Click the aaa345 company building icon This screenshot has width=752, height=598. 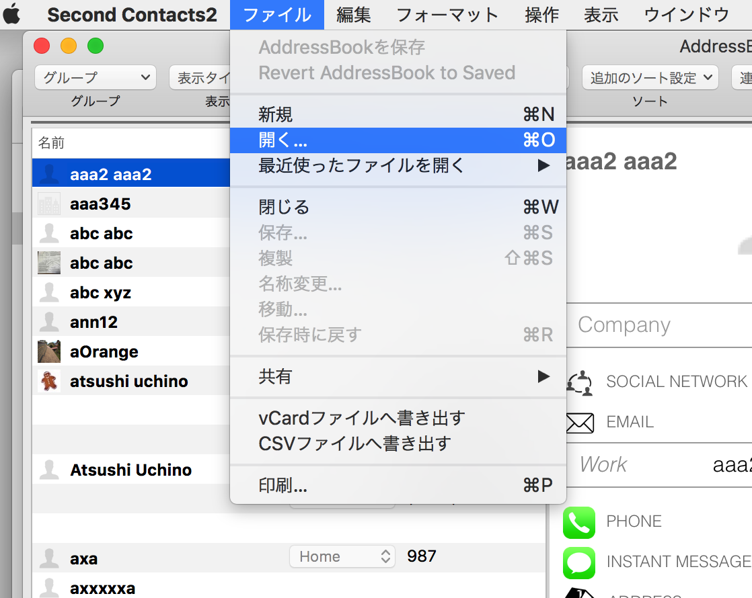coord(49,204)
